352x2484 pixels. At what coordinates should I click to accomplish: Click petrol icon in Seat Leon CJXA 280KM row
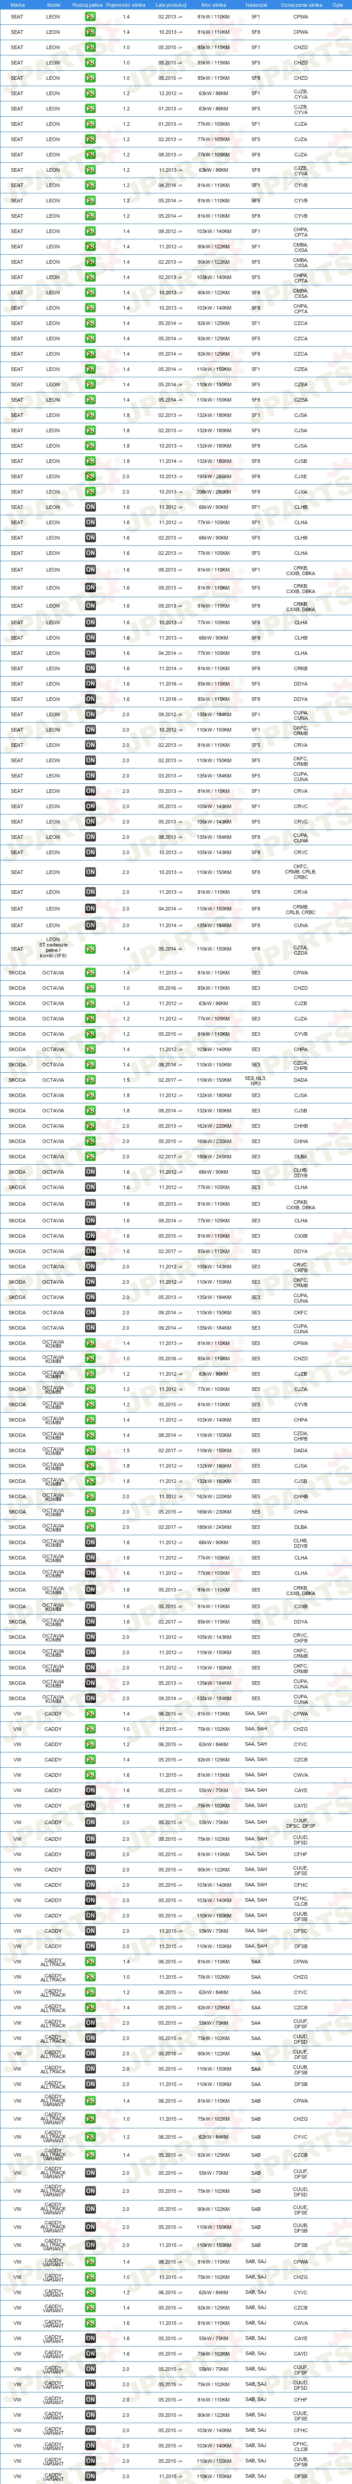[x=90, y=492]
